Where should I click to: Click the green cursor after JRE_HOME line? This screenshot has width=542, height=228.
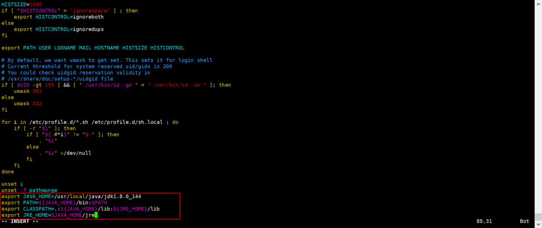click(x=96, y=215)
